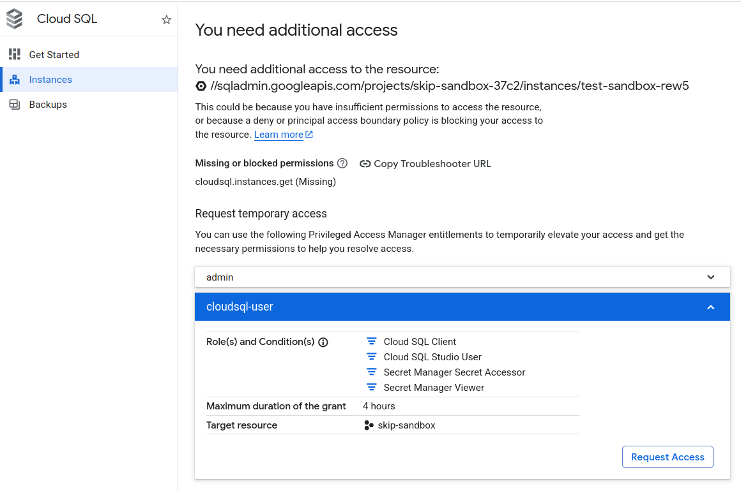Select the Secret Manager Viewer role

coord(434,388)
